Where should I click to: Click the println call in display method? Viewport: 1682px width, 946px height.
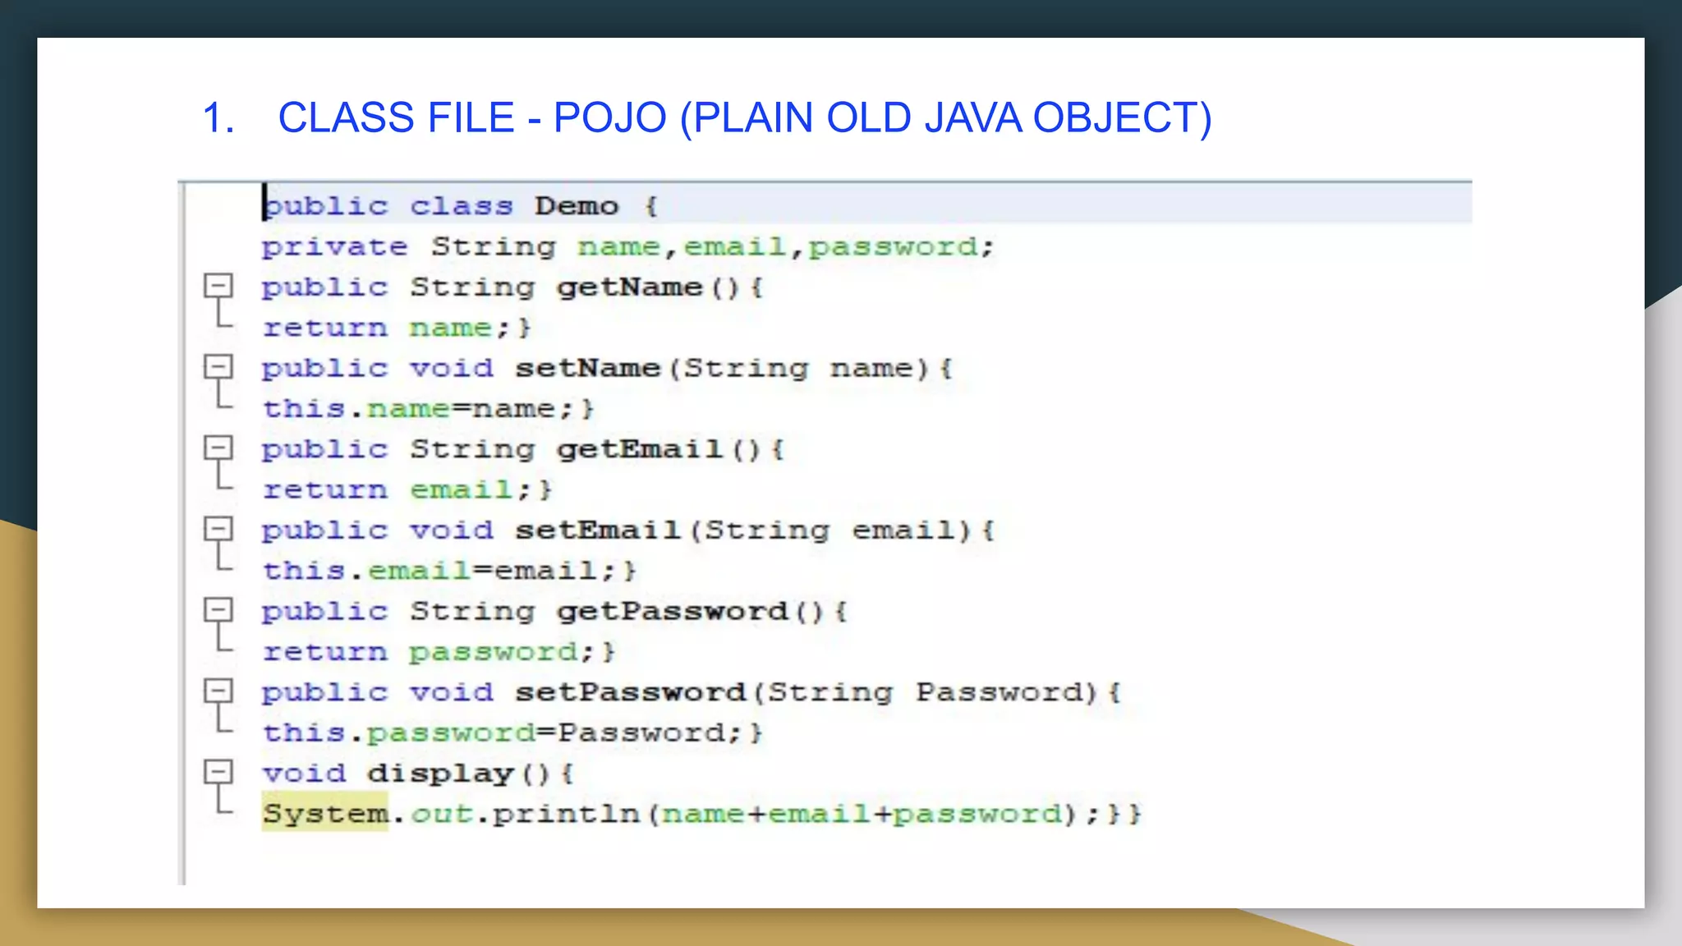pos(565,814)
